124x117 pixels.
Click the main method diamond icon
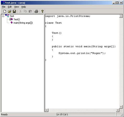[12, 23]
